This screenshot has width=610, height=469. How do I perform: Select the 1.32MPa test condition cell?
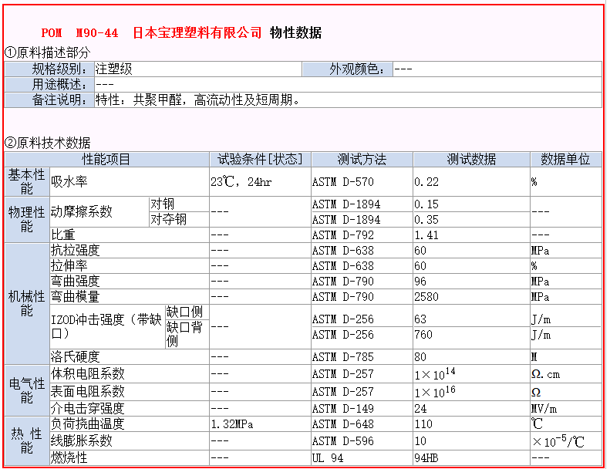point(234,424)
